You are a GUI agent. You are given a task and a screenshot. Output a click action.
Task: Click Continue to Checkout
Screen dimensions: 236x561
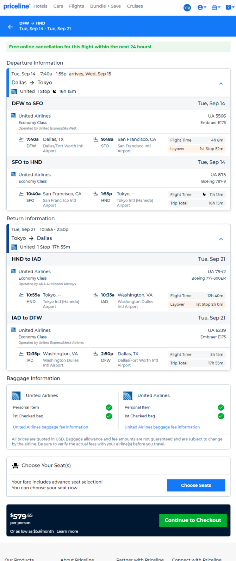pyautogui.click(x=193, y=520)
